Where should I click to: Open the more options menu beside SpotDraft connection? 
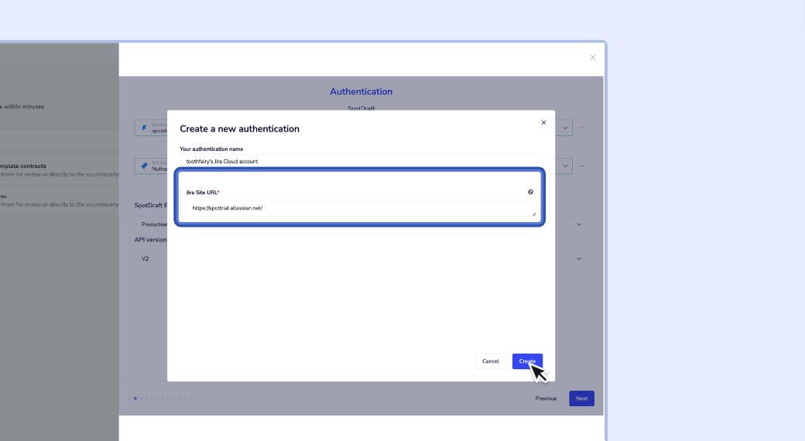581,128
